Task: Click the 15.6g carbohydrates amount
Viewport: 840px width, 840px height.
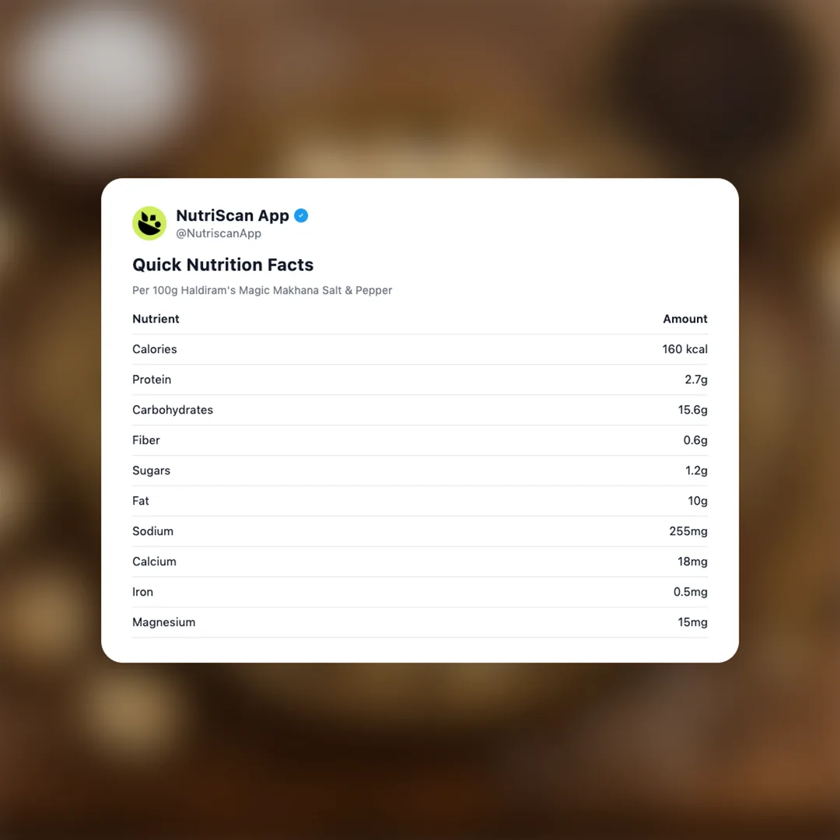Action: 692,410
